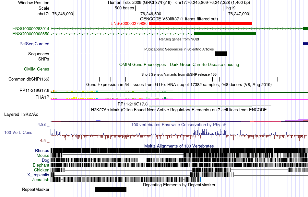Click the green ENSG00000308650 exon block
Viewport: 308px width, 197px height.
[225, 34]
